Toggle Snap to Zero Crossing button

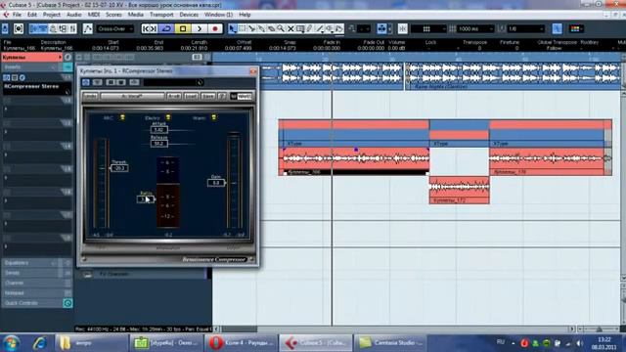point(557,28)
